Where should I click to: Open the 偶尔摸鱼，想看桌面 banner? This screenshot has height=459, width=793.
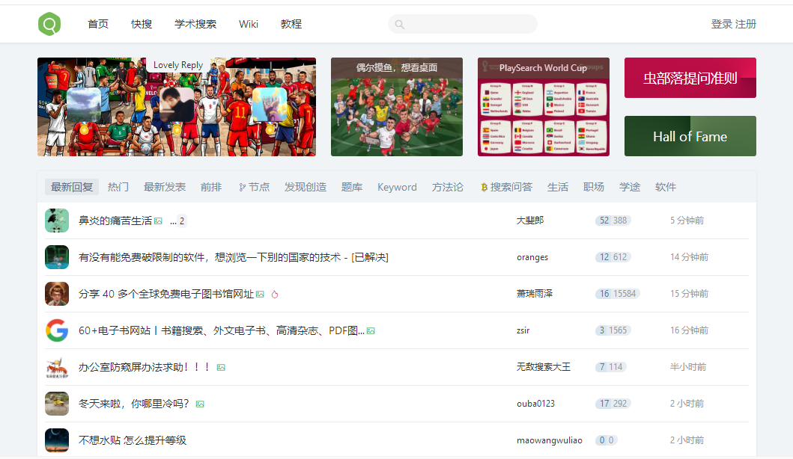pyautogui.click(x=397, y=107)
